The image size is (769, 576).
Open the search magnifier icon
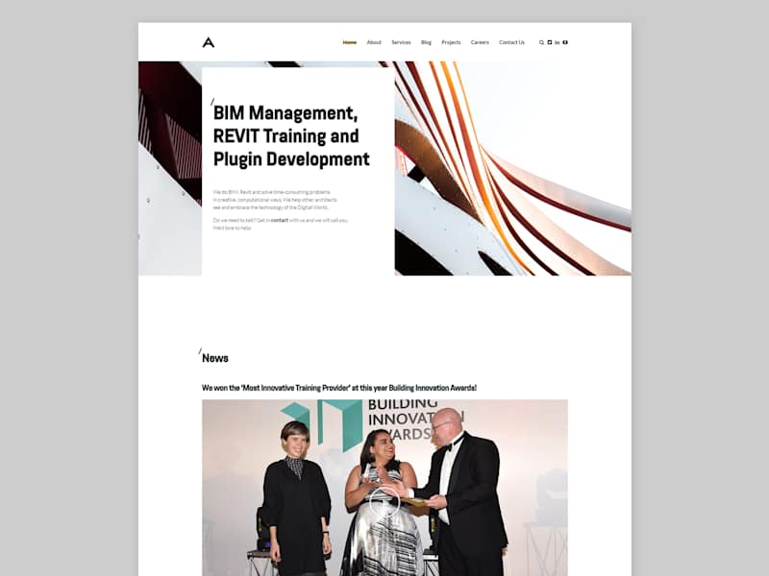click(x=541, y=42)
